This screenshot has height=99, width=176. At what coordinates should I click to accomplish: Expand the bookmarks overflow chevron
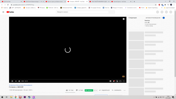tap(162, 8)
